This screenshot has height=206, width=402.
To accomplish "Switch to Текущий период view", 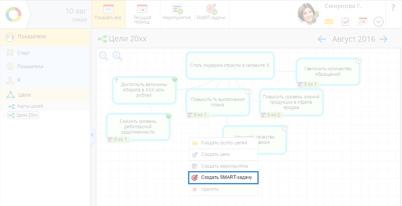I will pyautogui.click(x=142, y=14).
